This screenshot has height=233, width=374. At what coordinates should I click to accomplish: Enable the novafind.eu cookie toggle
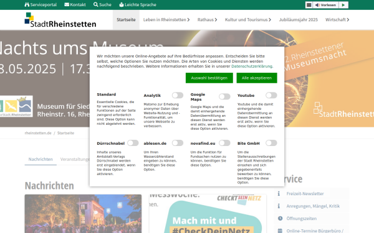[x=224, y=143]
